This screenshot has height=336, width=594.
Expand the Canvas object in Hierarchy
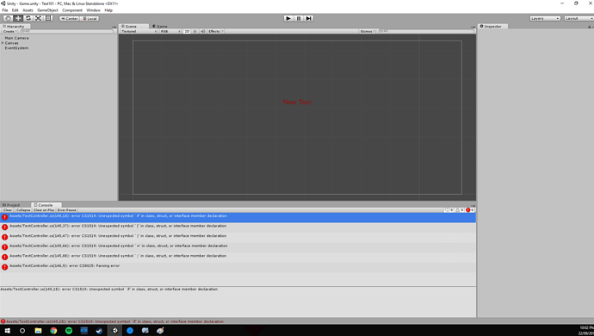point(3,43)
